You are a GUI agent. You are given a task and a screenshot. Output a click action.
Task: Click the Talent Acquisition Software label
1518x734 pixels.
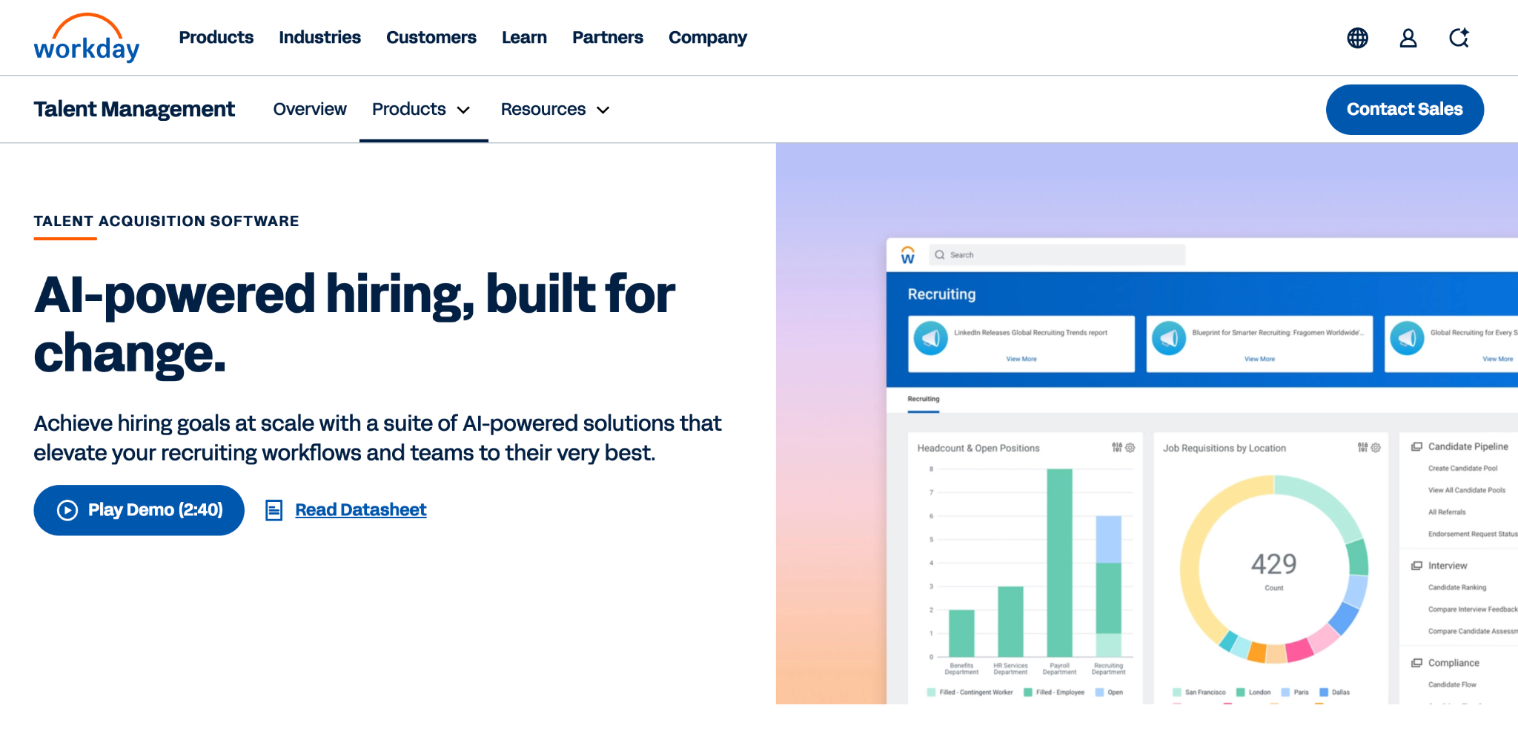tap(166, 221)
